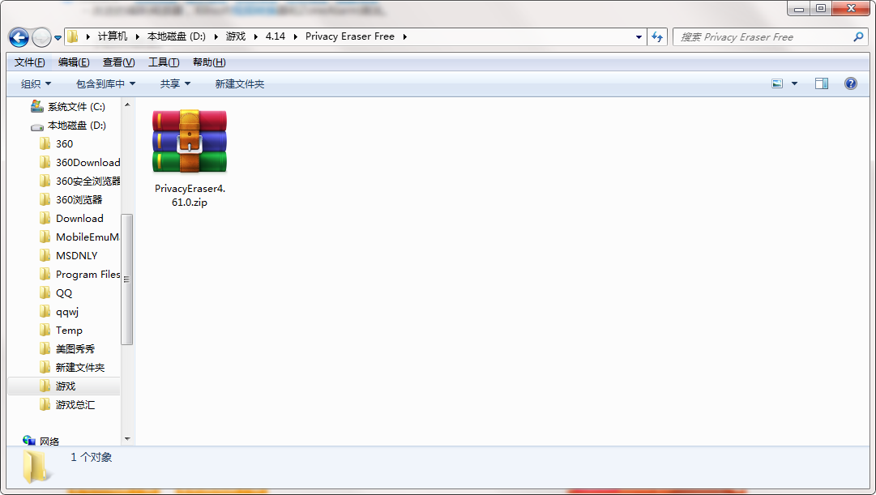
Task: Click the folder icon in details pane
Action: point(36,466)
